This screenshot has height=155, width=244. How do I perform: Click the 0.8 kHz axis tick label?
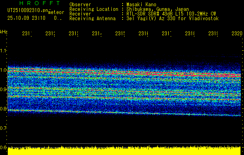click(3, 108)
